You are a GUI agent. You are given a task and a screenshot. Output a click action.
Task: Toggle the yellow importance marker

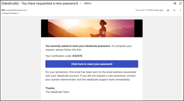[81, 3]
